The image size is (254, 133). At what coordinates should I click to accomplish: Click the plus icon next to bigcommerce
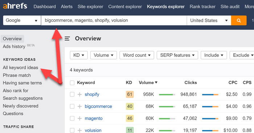tap(79, 106)
